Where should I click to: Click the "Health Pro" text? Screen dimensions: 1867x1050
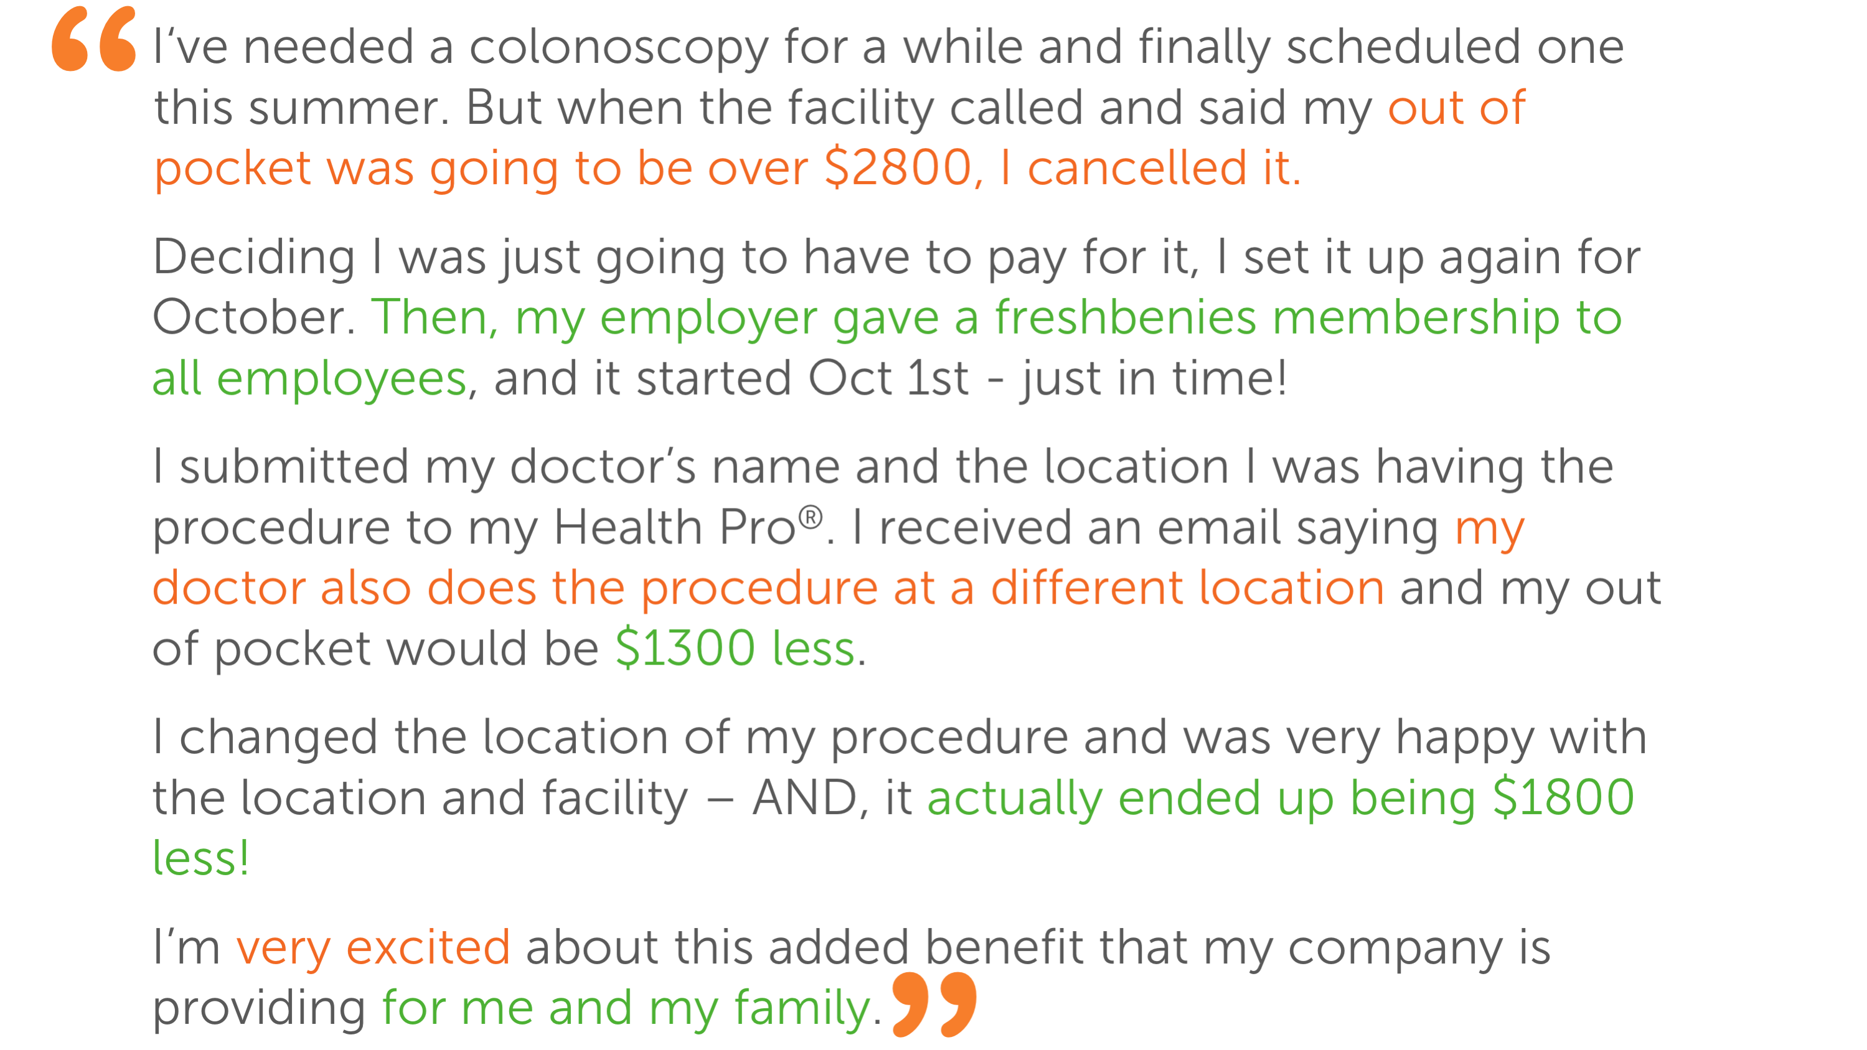674,527
